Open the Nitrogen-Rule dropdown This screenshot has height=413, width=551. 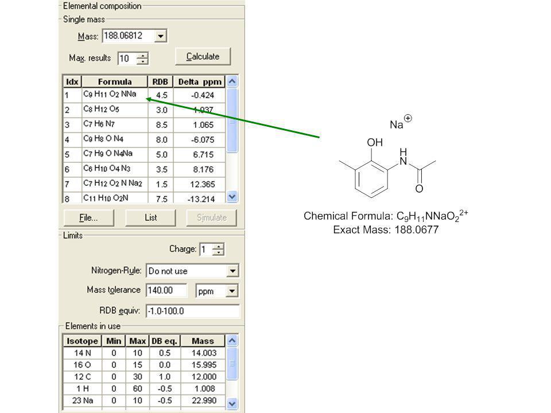(x=232, y=271)
